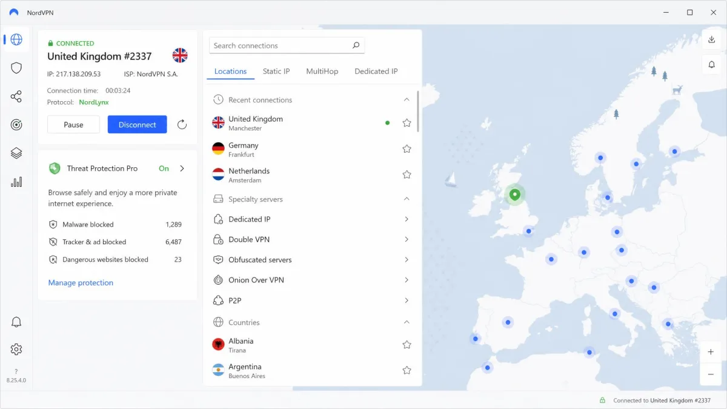This screenshot has width=727, height=409.
Task: Expand Dedicated IP specialty server chevron
Action: [x=407, y=219]
